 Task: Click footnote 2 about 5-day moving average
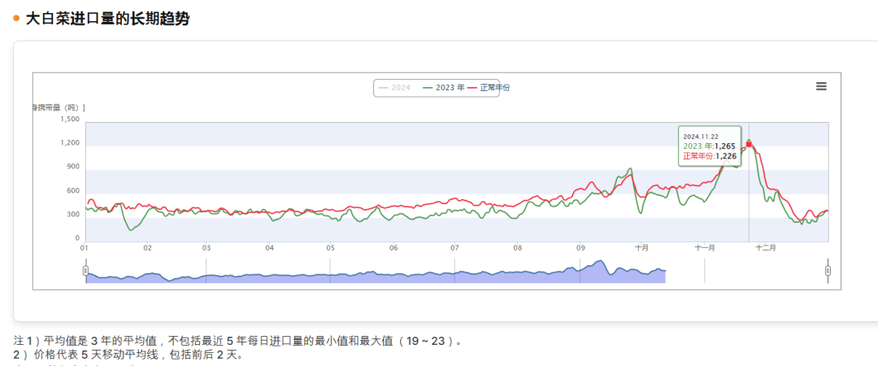click(x=128, y=355)
